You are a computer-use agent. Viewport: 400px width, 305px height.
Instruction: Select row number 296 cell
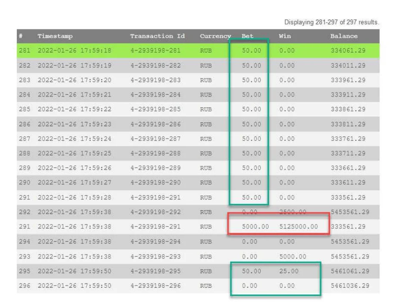pos(25,286)
